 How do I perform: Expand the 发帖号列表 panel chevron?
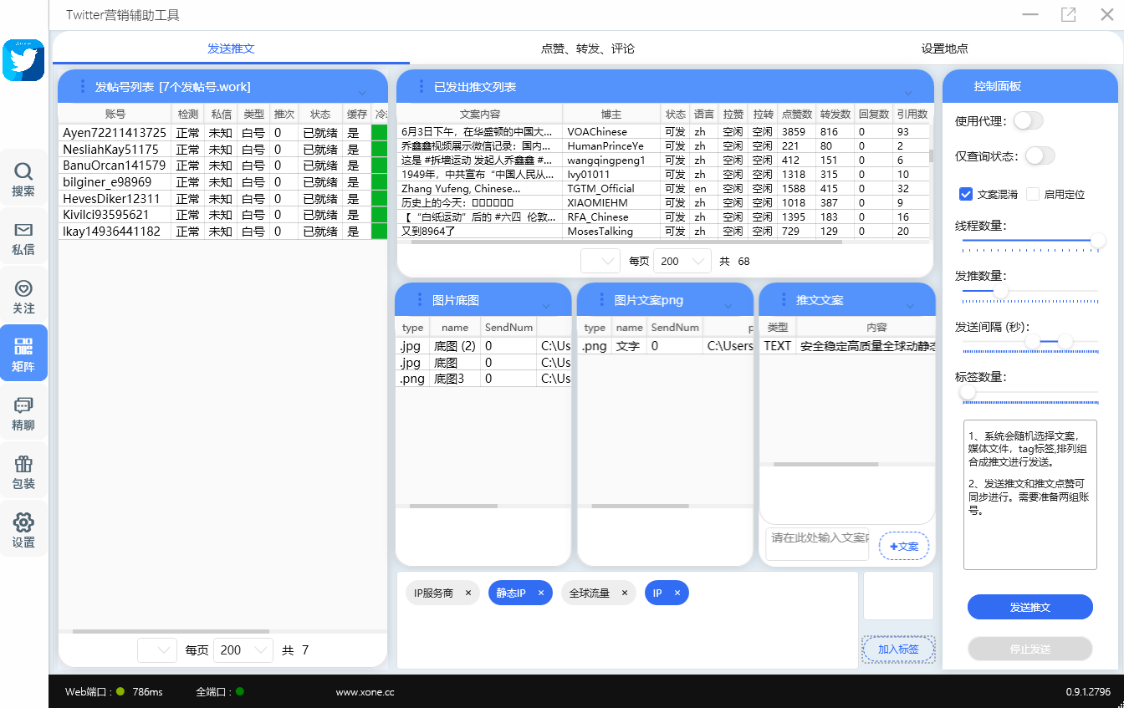(362, 92)
